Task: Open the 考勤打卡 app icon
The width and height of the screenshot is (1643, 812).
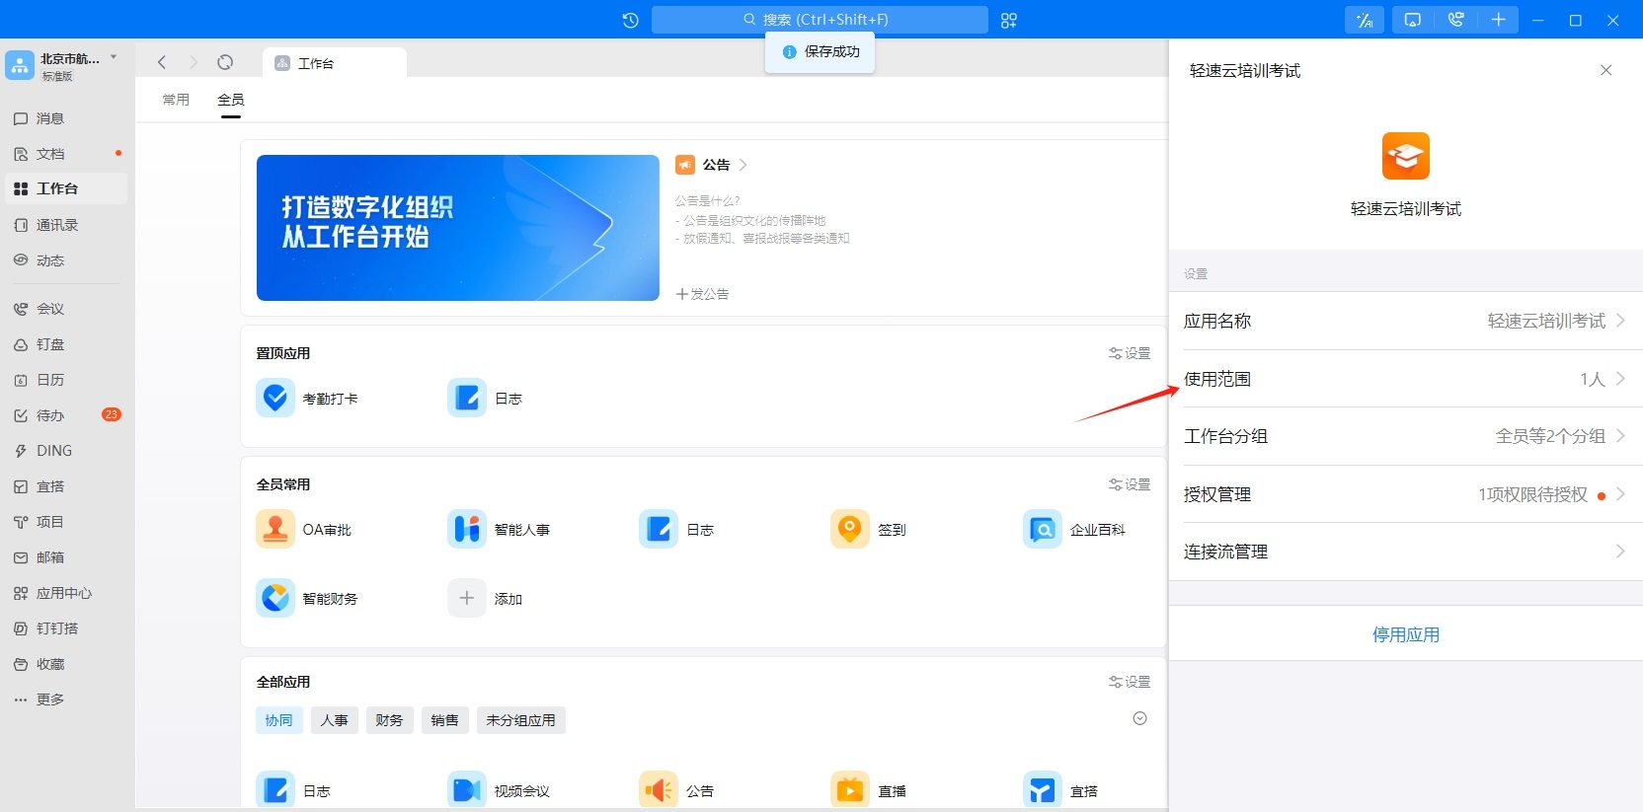Action: 275,399
